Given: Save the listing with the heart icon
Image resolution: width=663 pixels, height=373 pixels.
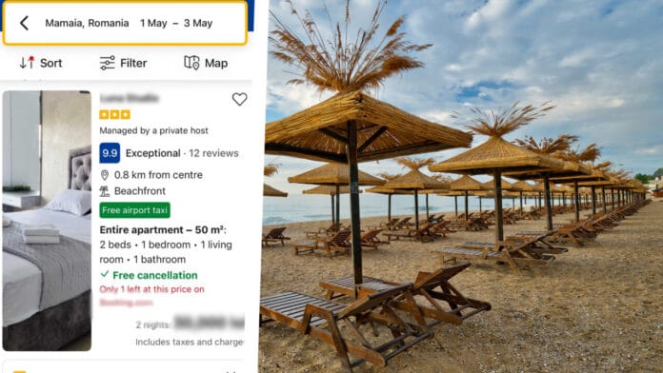Looking at the screenshot, I should (x=239, y=99).
